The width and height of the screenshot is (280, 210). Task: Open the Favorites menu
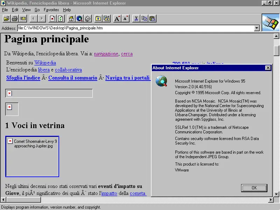point(51,10)
